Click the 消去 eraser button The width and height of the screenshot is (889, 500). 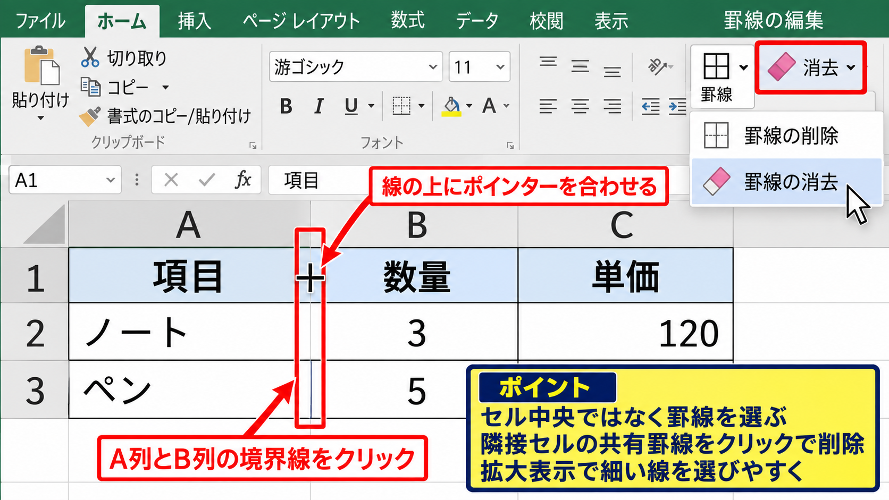click(811, 68)
